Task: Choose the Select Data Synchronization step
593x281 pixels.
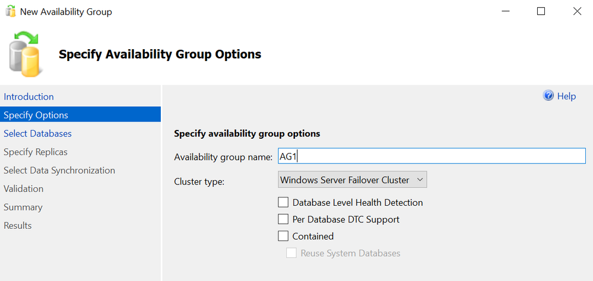Action: coord(59,170)
